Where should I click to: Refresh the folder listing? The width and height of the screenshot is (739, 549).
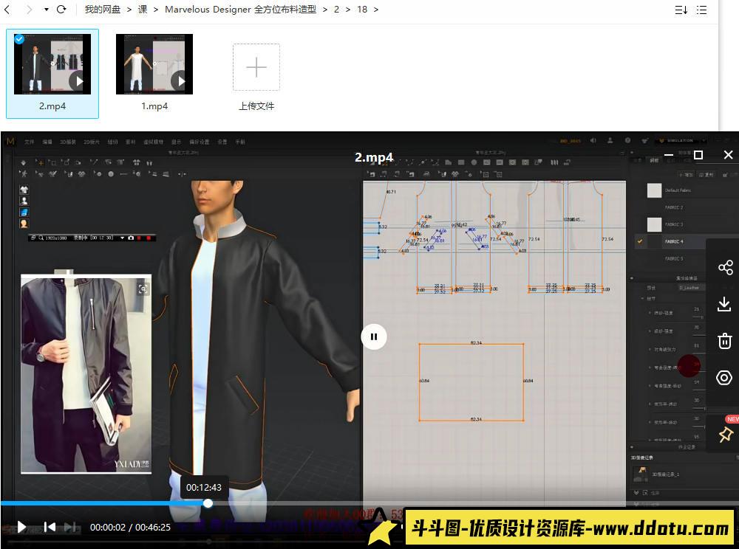[61, 10]
